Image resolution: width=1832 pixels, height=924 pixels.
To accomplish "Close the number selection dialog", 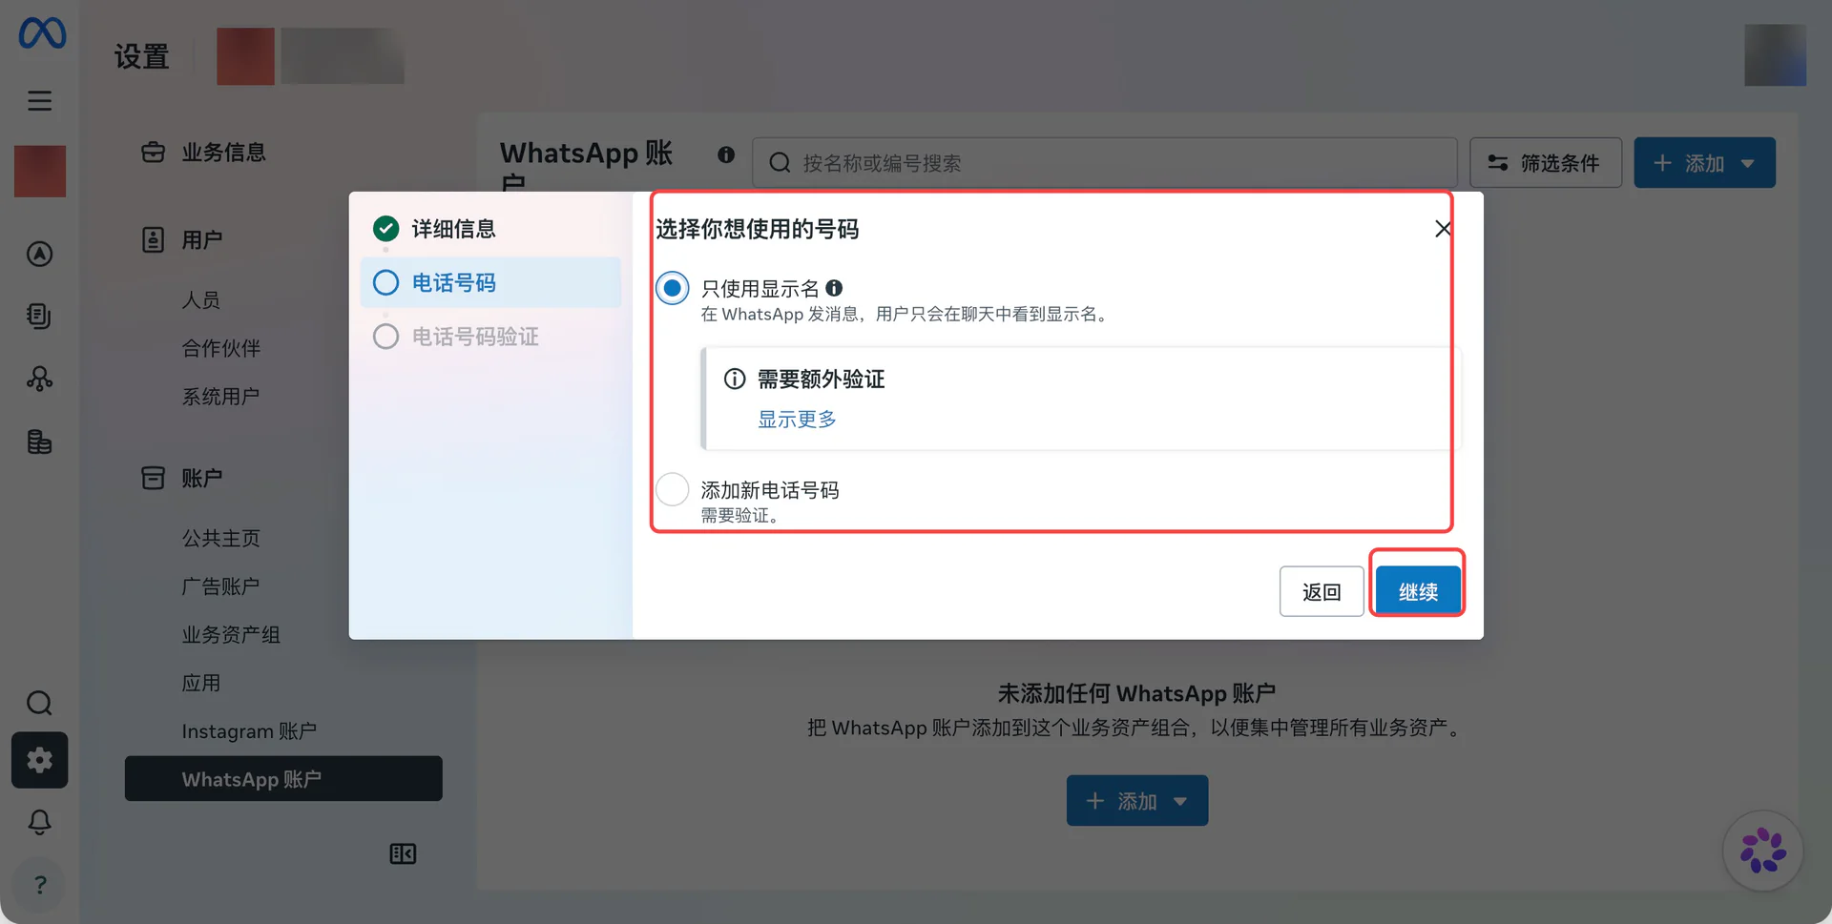I will pyautogui.click(x=1443, y=229).
